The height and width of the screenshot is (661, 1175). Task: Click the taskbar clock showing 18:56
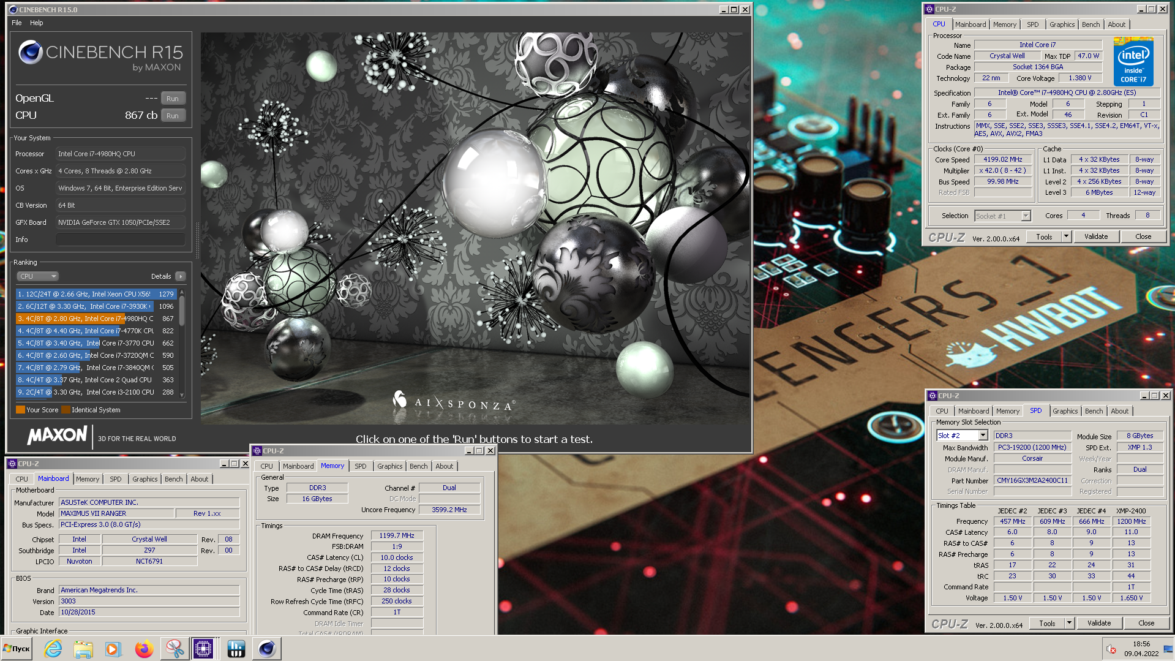[x=1141, y=644]
